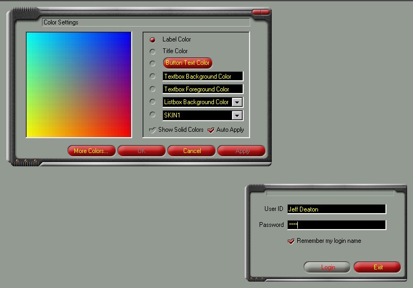Pick a color in the gradient palette
This screenshot has height=288, width=413.
pos(79,84)
